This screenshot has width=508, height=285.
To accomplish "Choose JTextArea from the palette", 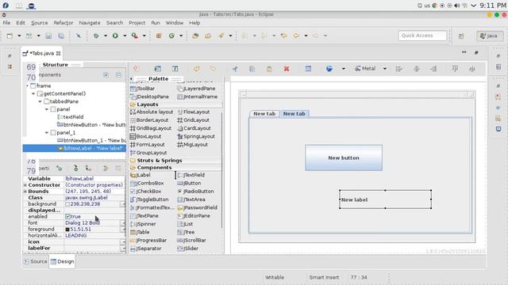I will (191, 199).
